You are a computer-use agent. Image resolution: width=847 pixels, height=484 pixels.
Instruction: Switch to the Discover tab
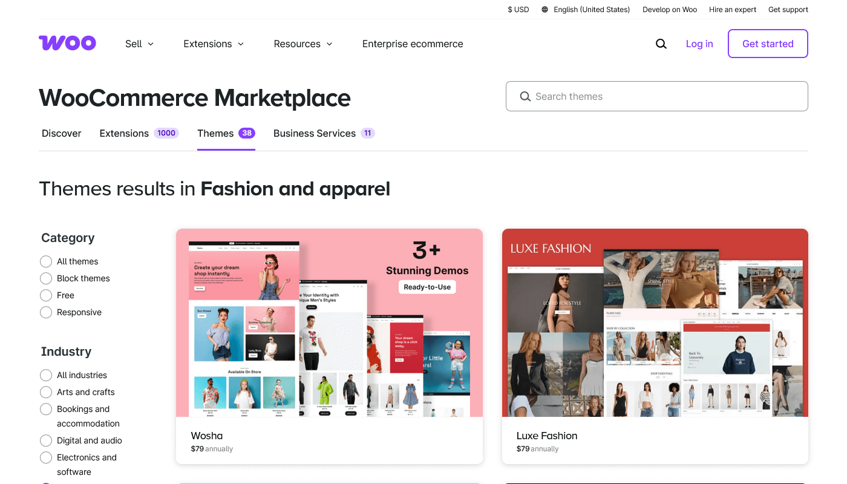[x=62, y=133]
